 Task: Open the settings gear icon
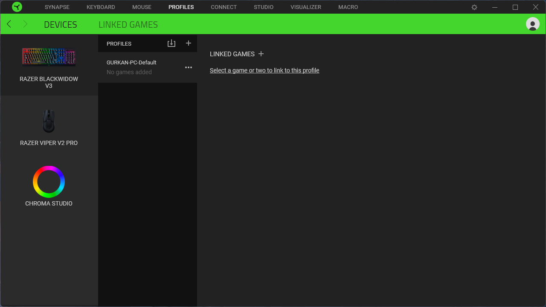474,7
